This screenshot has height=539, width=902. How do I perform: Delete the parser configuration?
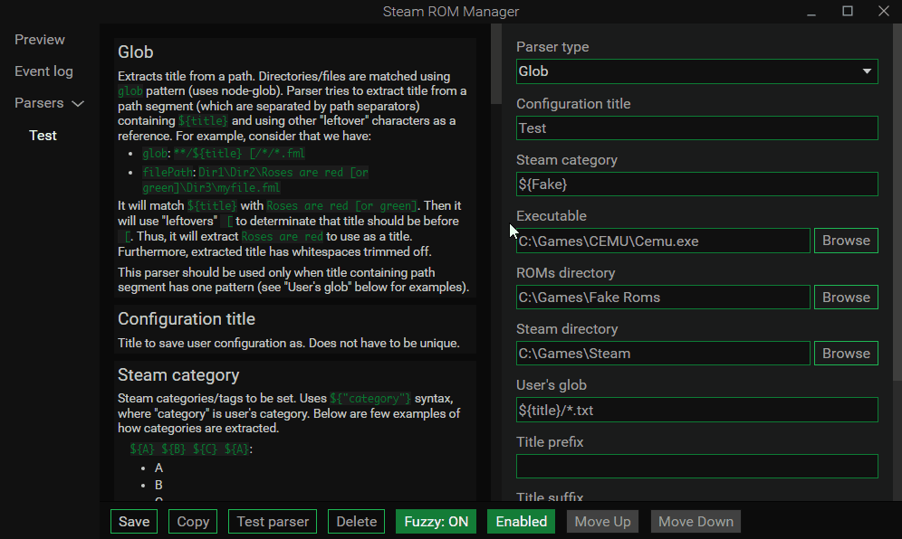[x=356, y=521]
